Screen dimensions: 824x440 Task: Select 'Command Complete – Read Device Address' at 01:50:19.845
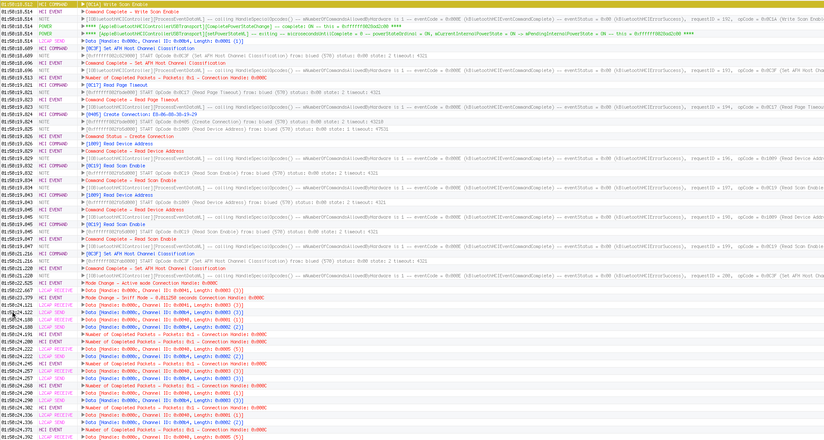pyautogui.click(x=135, y=210)
